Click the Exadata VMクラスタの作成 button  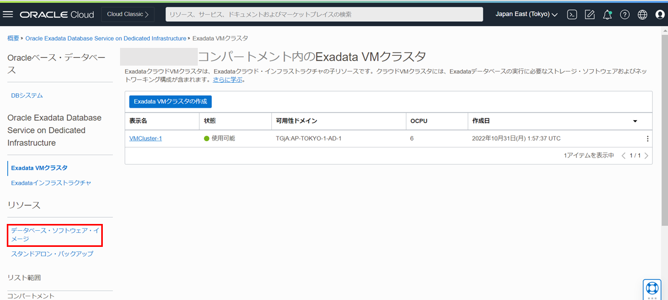point(170,102)
